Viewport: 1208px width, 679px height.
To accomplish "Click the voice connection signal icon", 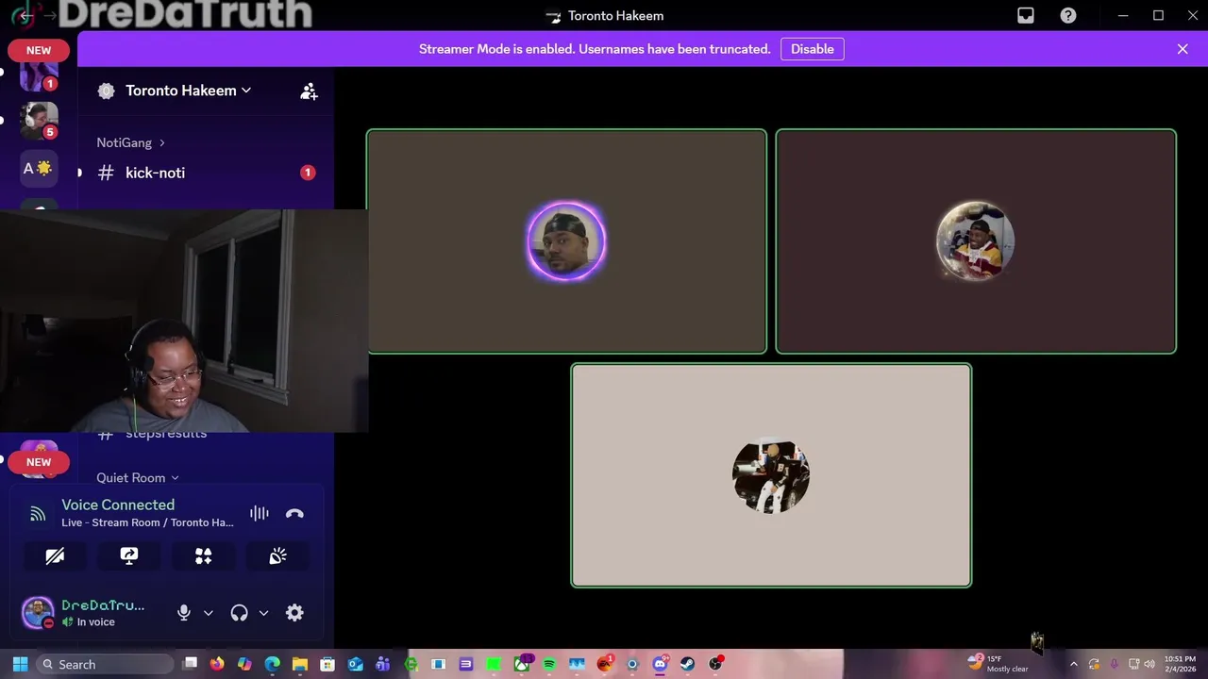I will 38,514.
